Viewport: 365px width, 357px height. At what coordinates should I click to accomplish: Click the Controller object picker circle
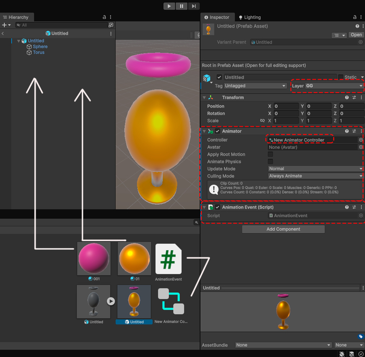tap(360, 140)
